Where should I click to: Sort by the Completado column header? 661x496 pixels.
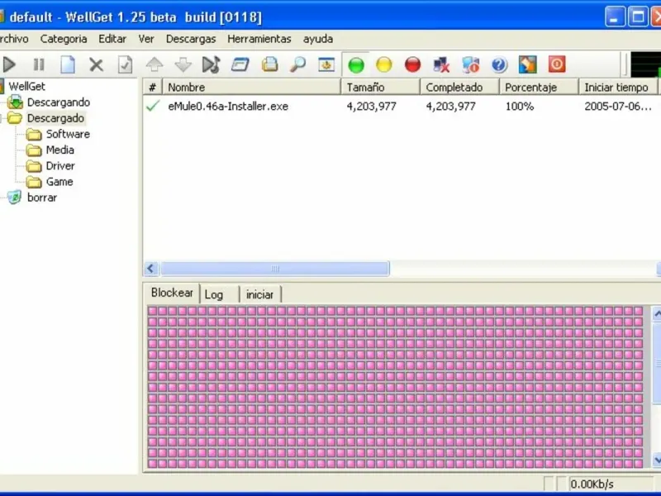click(460, 88)
